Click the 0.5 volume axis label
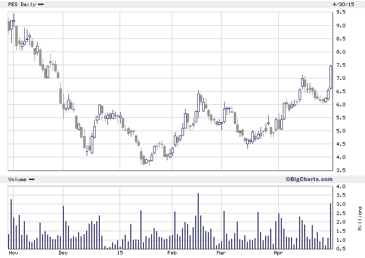The height and width of the screenshot is (258, 365). (341, 249)
